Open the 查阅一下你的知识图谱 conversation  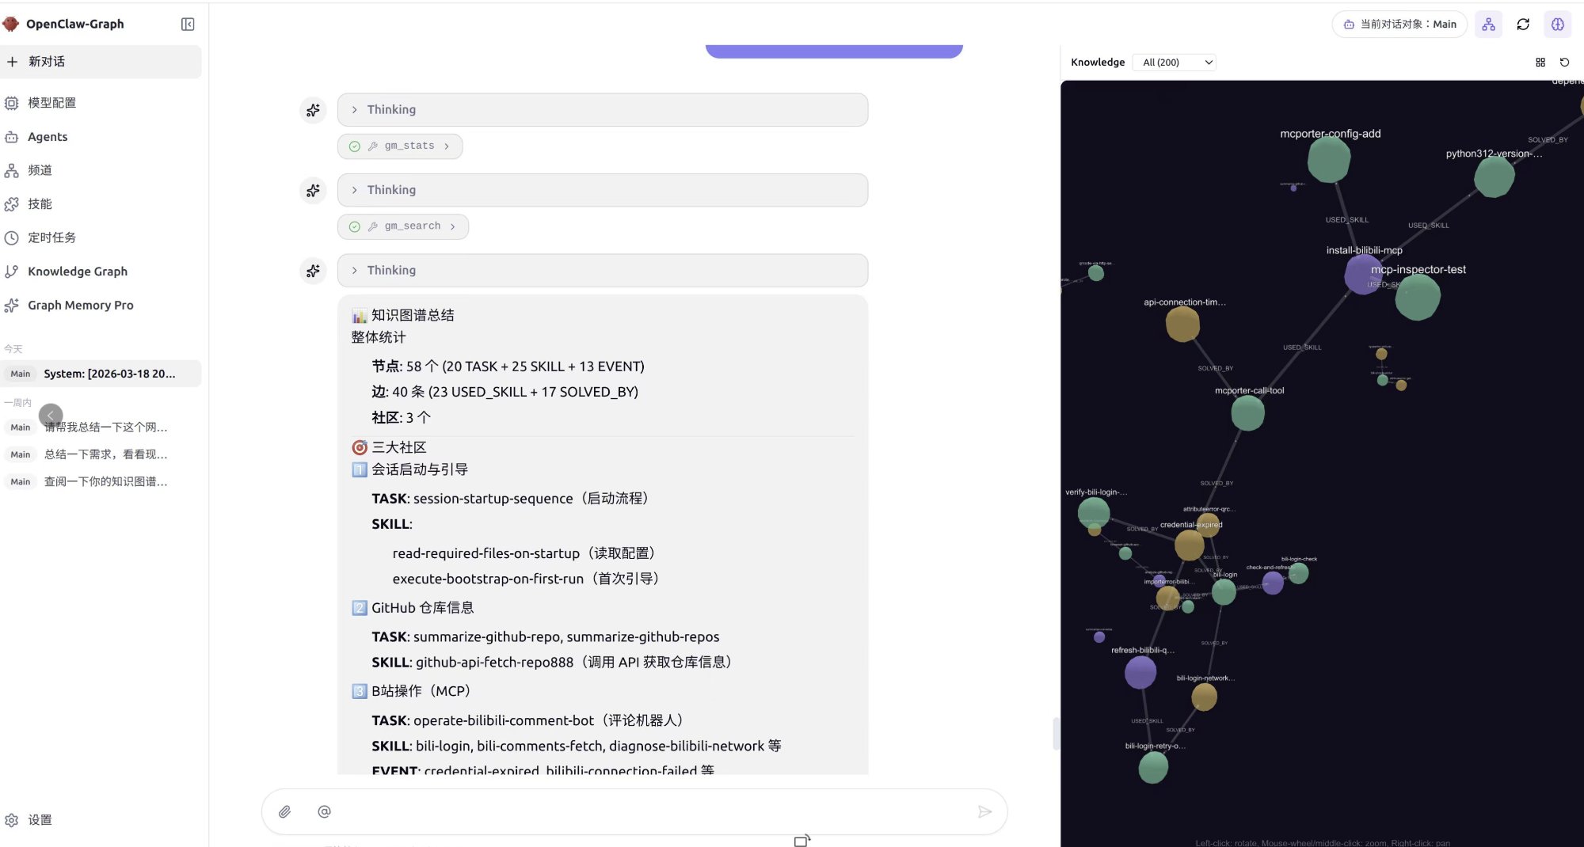click(105, 481)
